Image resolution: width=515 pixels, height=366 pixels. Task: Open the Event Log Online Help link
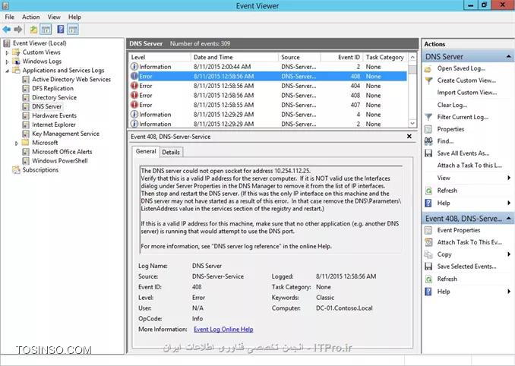coord(223,330)
